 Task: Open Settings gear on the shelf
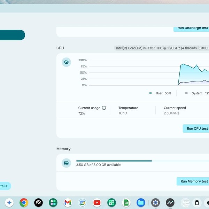click(155, 202)
